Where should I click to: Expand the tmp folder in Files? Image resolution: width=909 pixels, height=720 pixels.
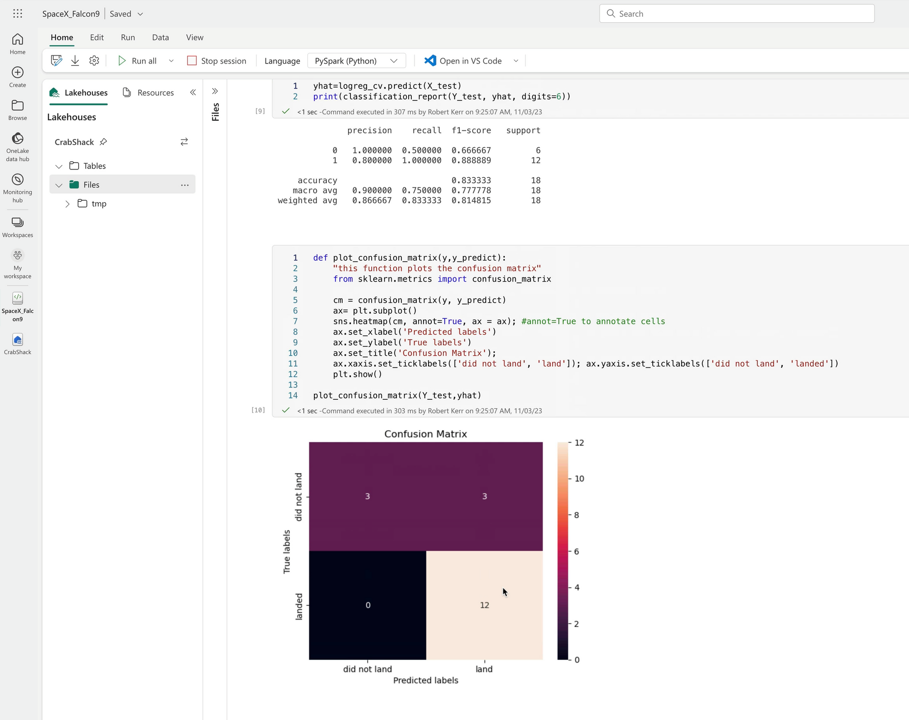tap(67, 204)
